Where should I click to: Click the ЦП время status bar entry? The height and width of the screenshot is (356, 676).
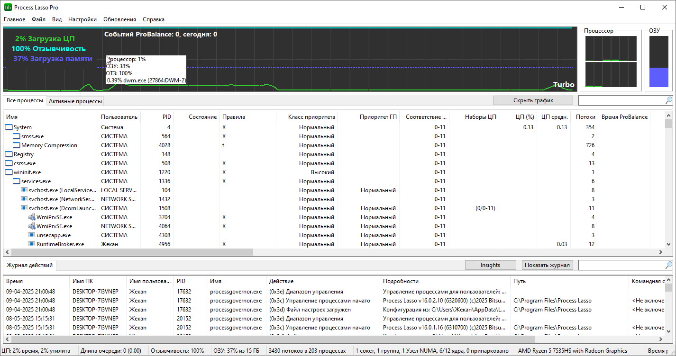click(x=36, y=351)
